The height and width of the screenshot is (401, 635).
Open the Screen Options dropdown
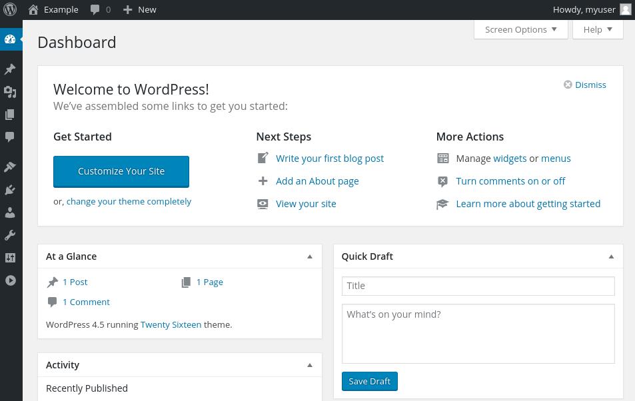(x=520, y=29)
